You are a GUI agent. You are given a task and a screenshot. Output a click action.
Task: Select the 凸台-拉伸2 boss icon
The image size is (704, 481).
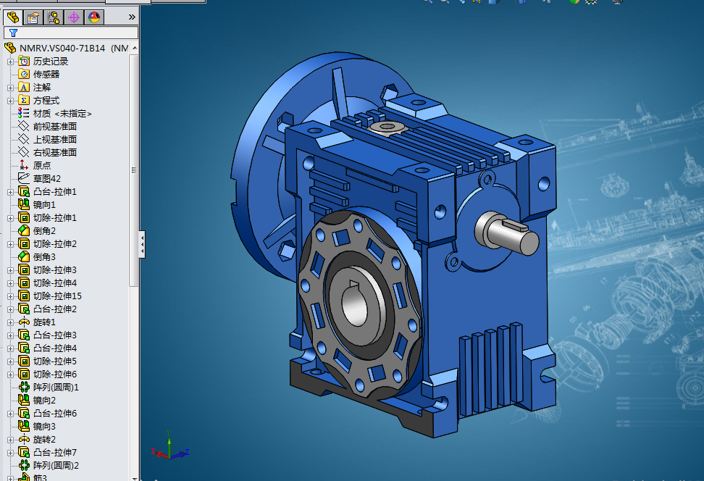[x=24, y=309]
